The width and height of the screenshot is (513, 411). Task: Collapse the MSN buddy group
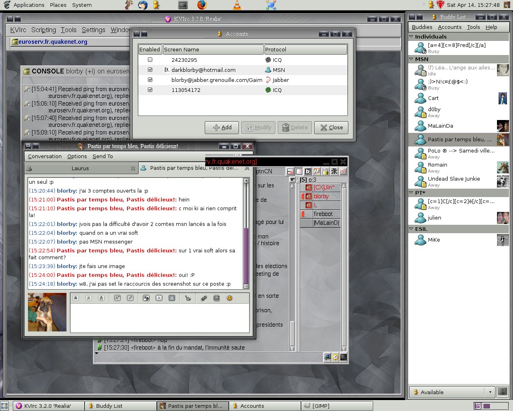pyautogui.click(x=411, y=59)
